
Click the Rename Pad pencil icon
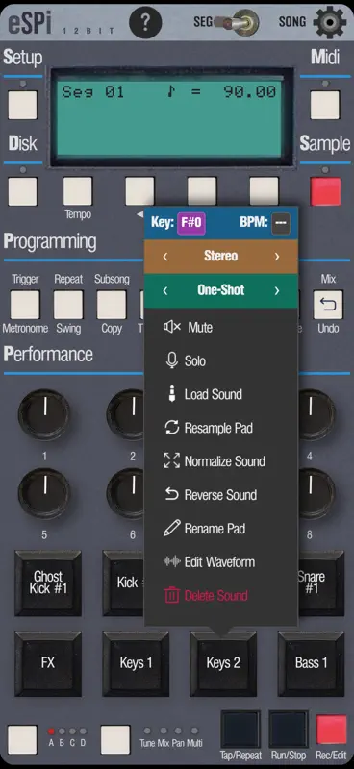172,528
